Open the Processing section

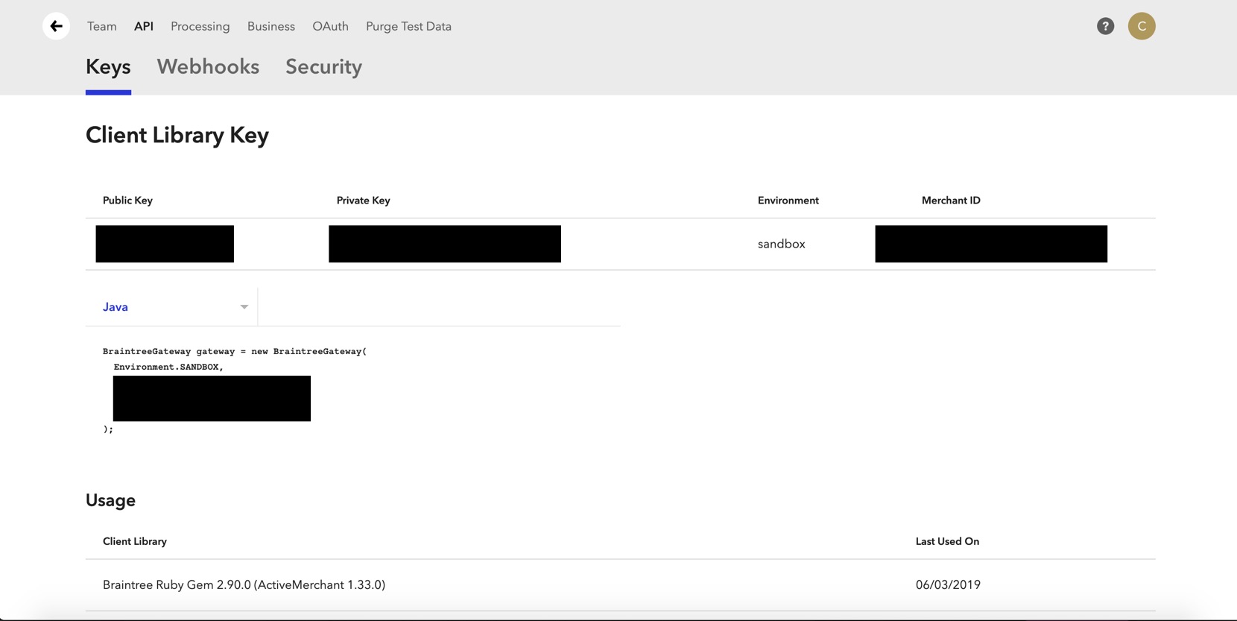point(200,26)
